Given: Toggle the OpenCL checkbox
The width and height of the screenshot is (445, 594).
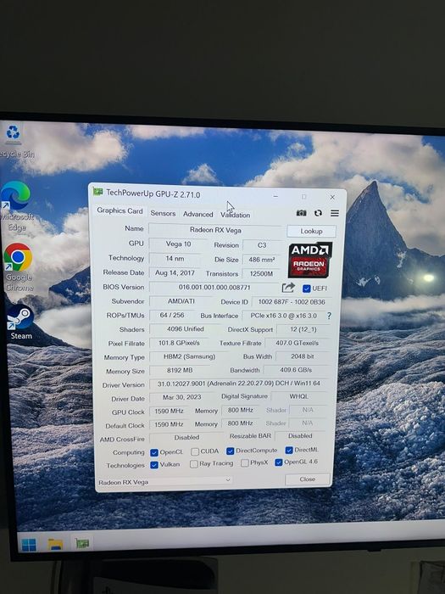Looking at the screenshot, I should tap(154, 452).
